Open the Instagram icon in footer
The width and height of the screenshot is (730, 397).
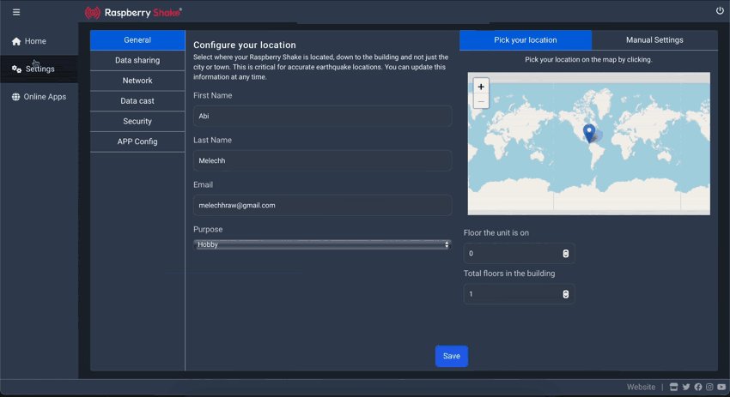(709, 388)
